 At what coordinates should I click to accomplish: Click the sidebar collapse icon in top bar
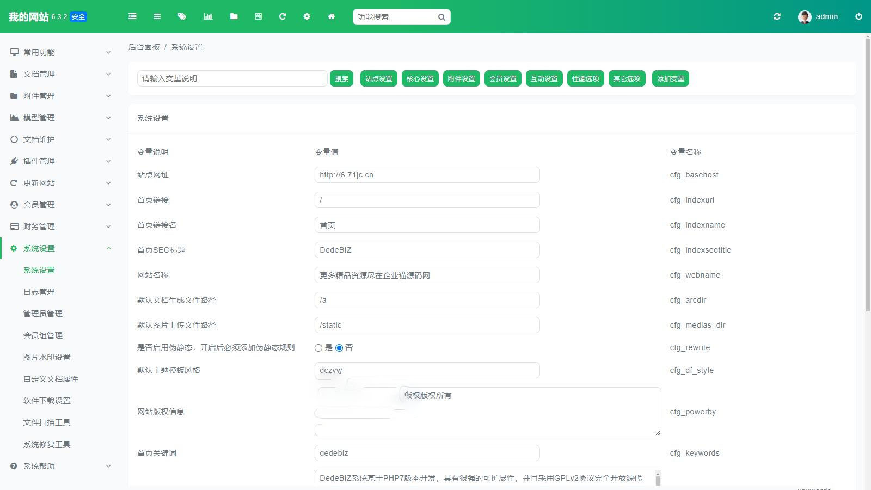(x=132, y=16)
